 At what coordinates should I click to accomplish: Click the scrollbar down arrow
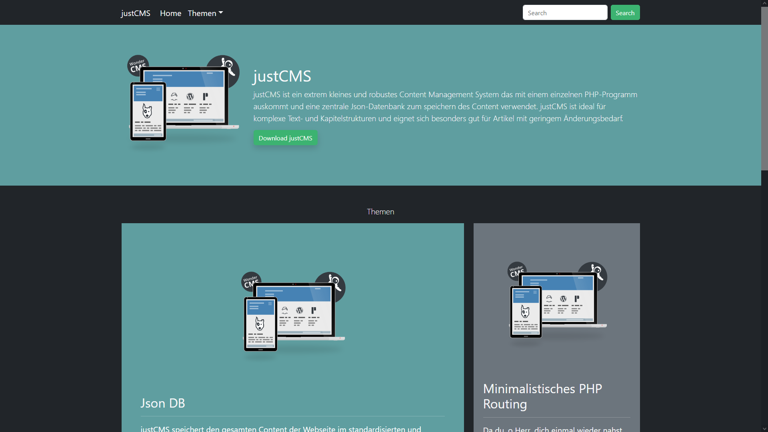click(x=764, y=429)
